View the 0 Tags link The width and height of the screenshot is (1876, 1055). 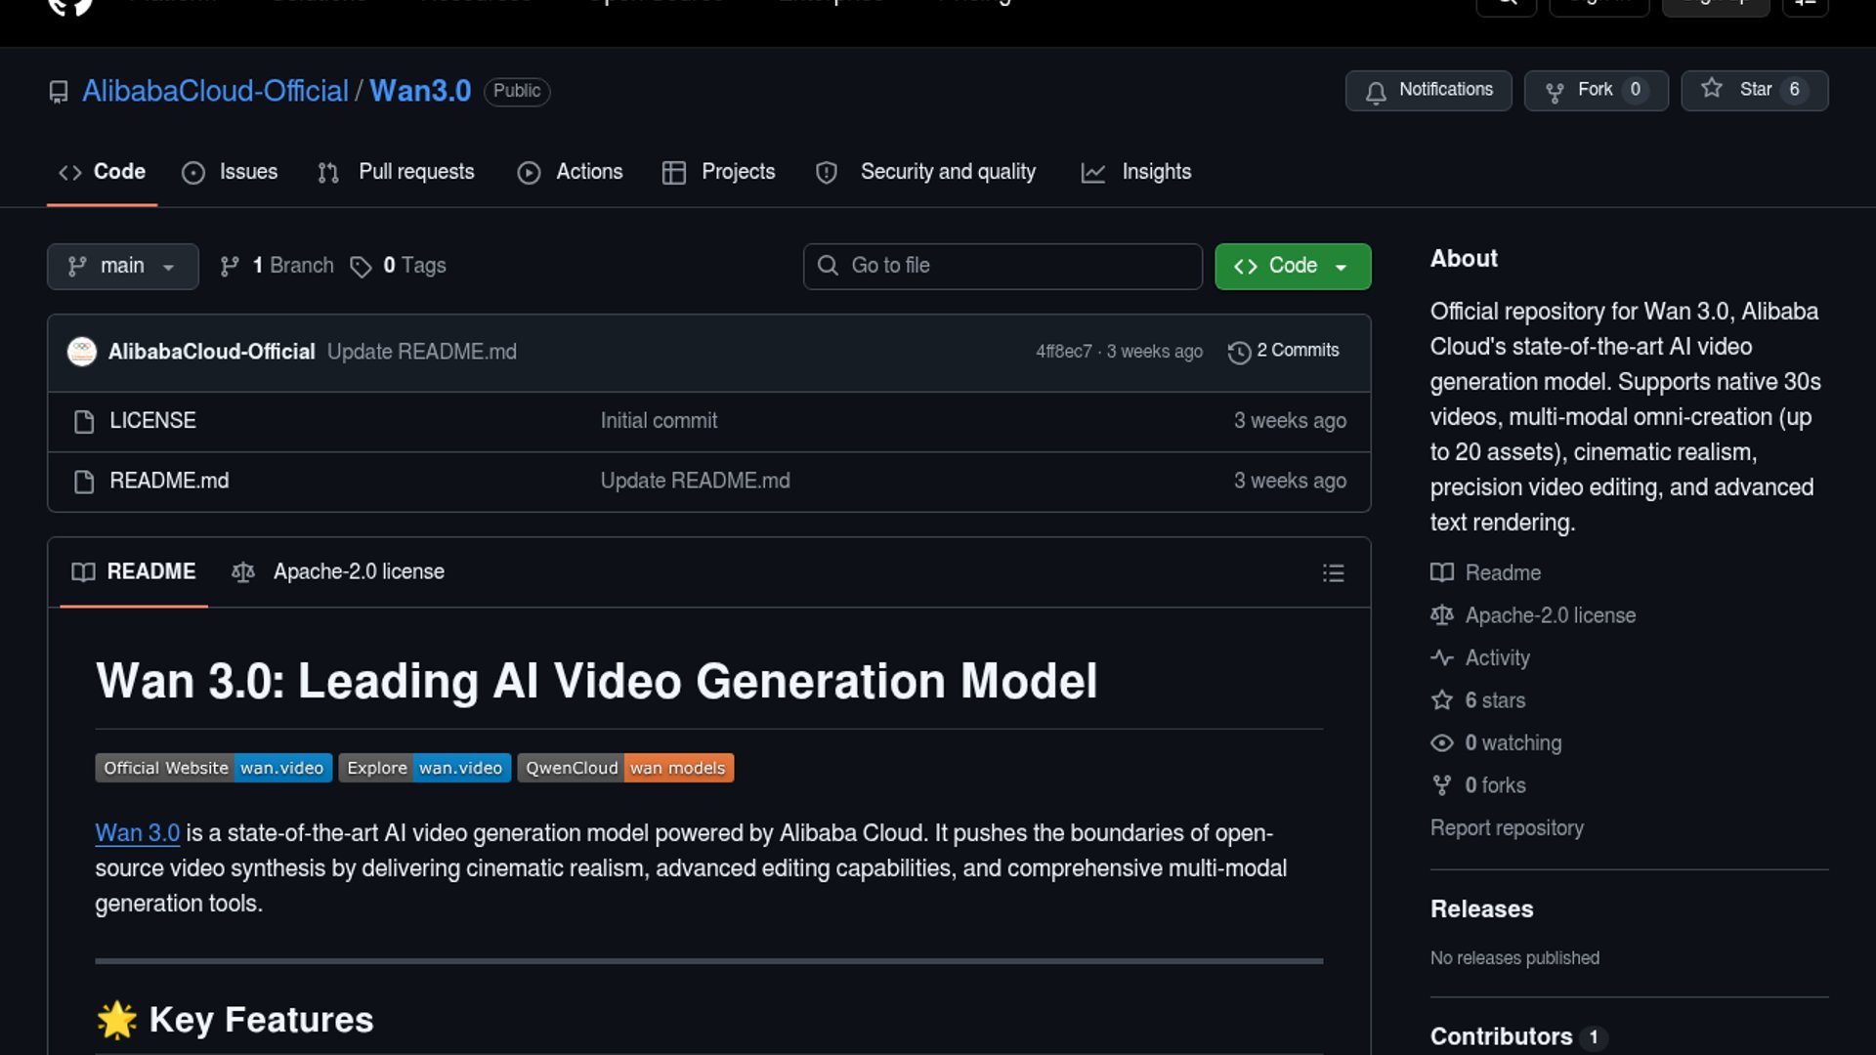(x=399, y=266)
